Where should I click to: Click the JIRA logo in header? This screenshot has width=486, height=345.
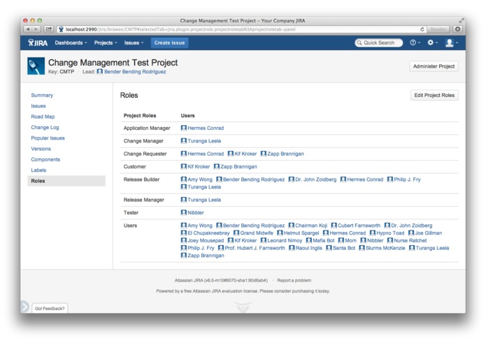pos(38,43)
